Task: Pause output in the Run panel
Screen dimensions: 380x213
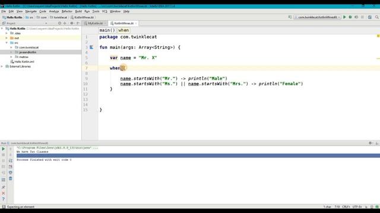Action: click(4, 160)
